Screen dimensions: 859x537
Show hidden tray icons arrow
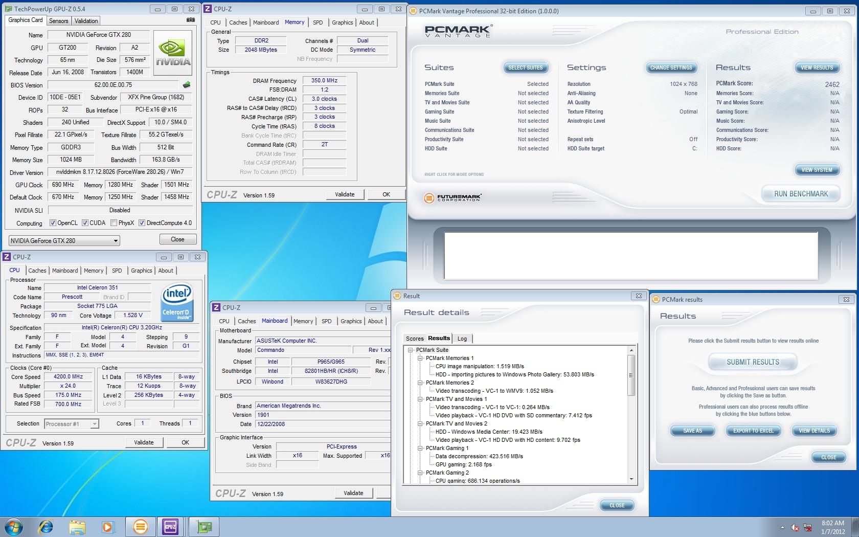point(782,527)
